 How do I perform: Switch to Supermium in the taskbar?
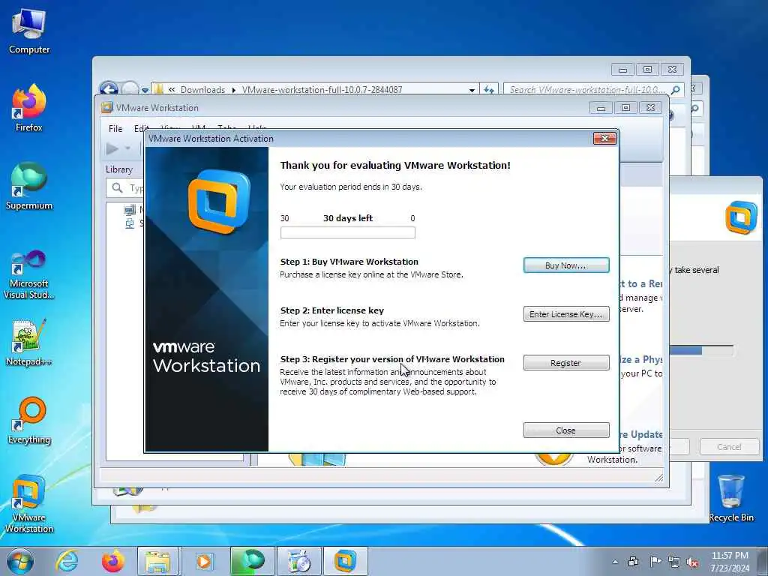pyautogui.click(x=252, y=561)
